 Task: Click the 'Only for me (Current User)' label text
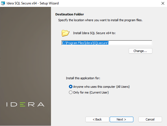91,92
